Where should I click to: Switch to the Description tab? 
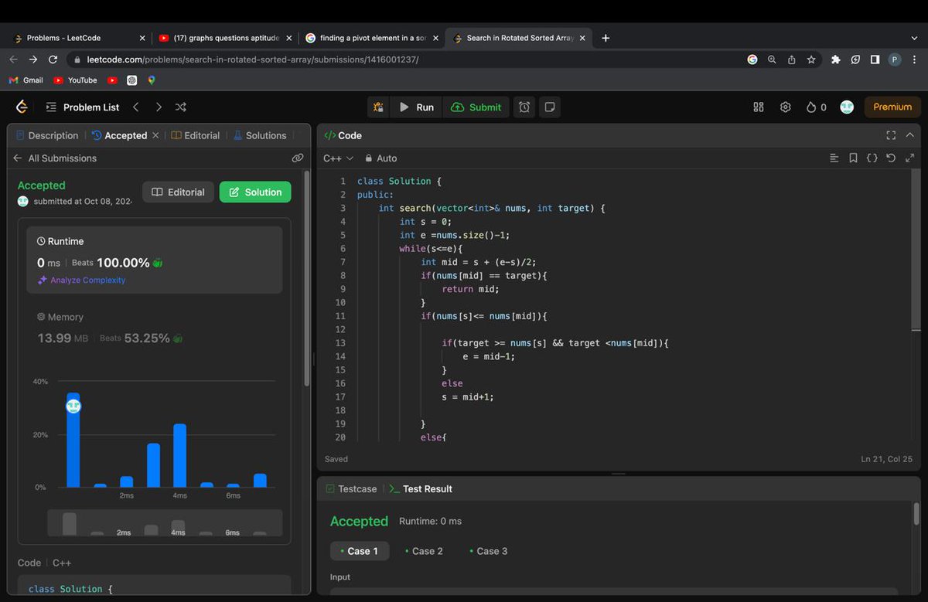[47, 135]
